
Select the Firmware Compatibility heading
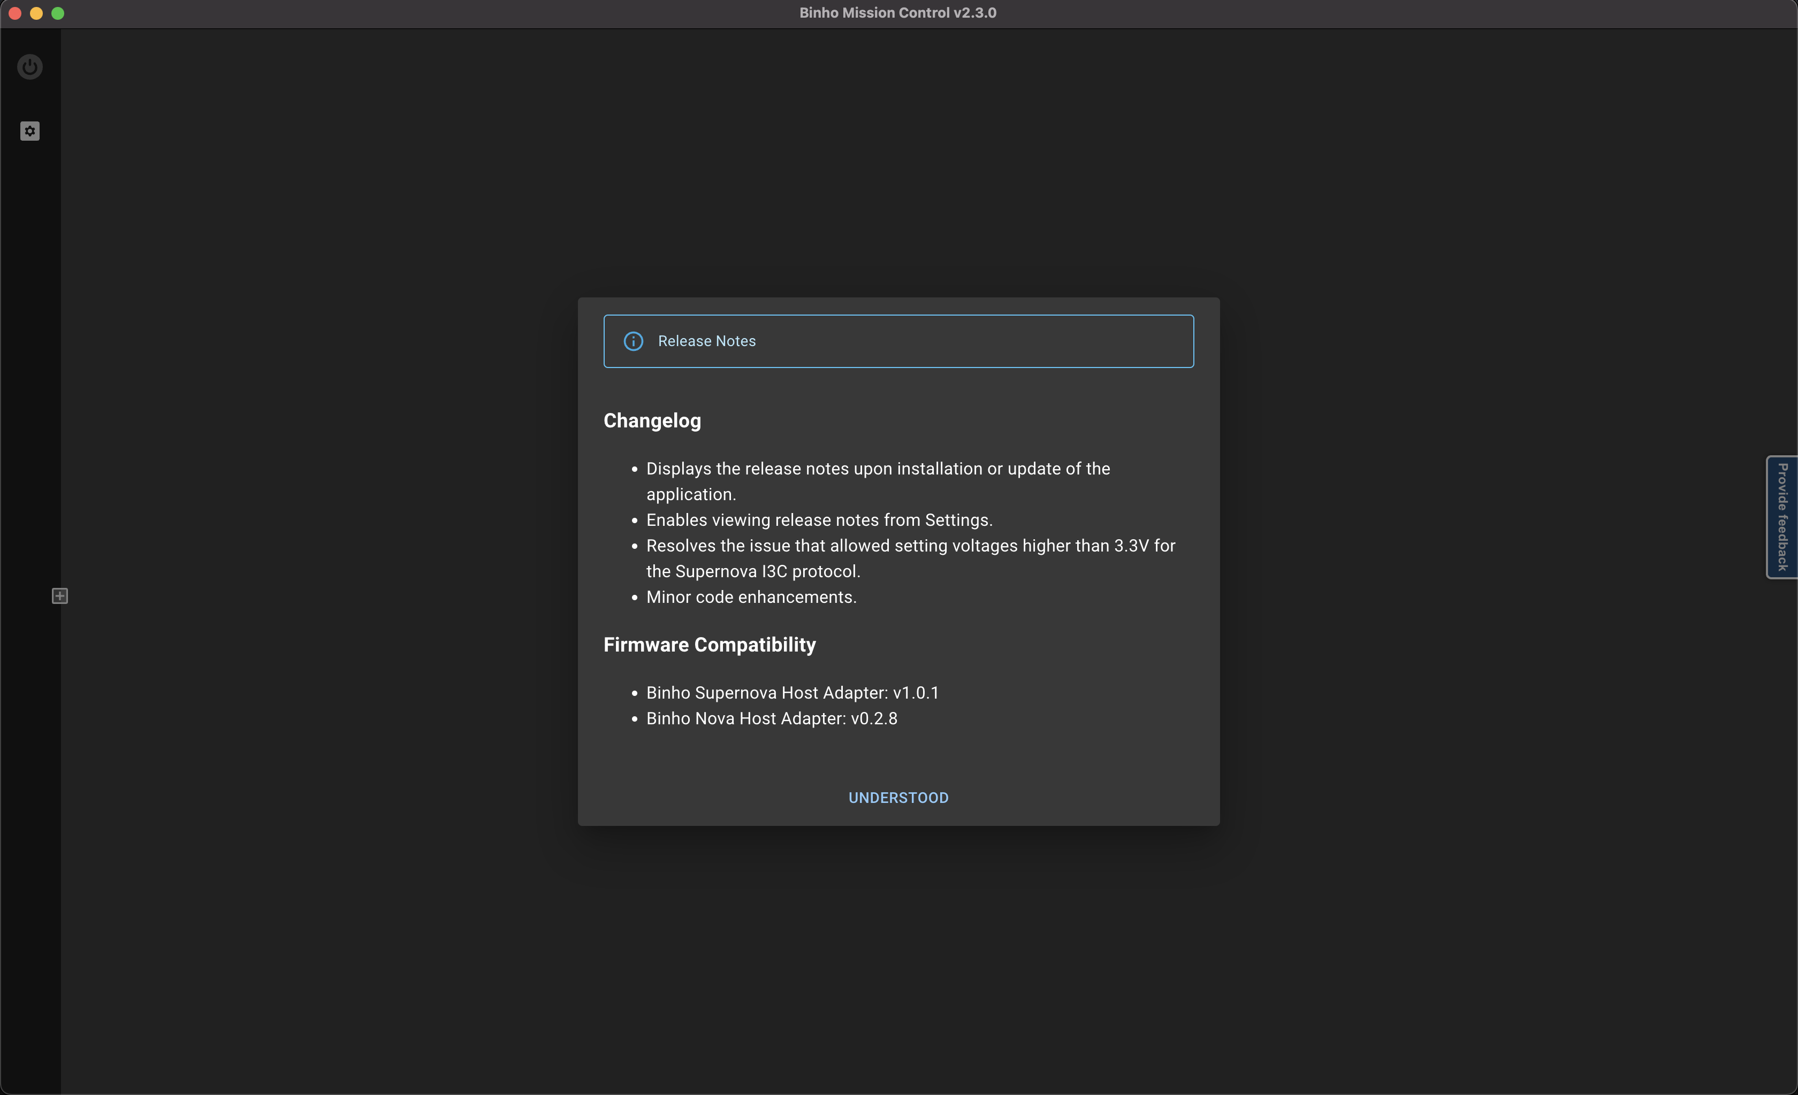point(709,645)
